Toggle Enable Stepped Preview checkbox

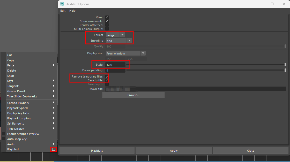point(3,134)
